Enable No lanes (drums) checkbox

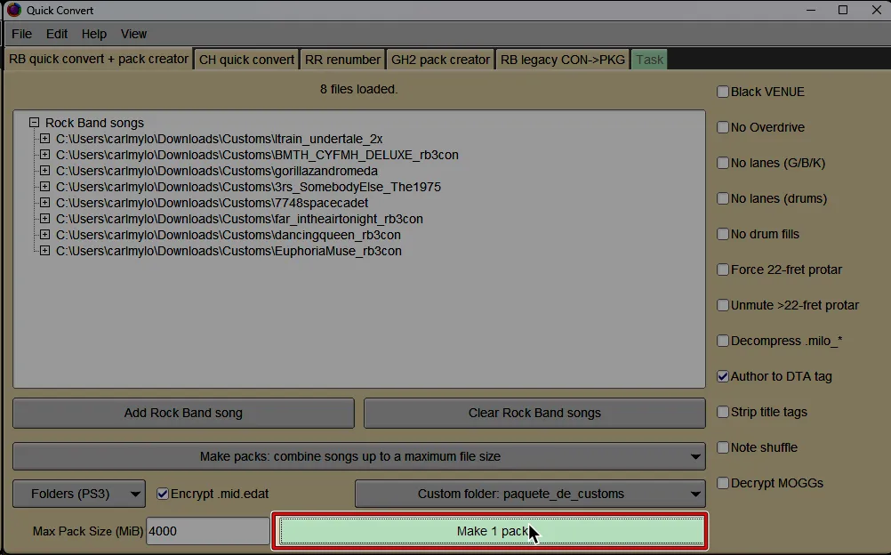(723, 198)
